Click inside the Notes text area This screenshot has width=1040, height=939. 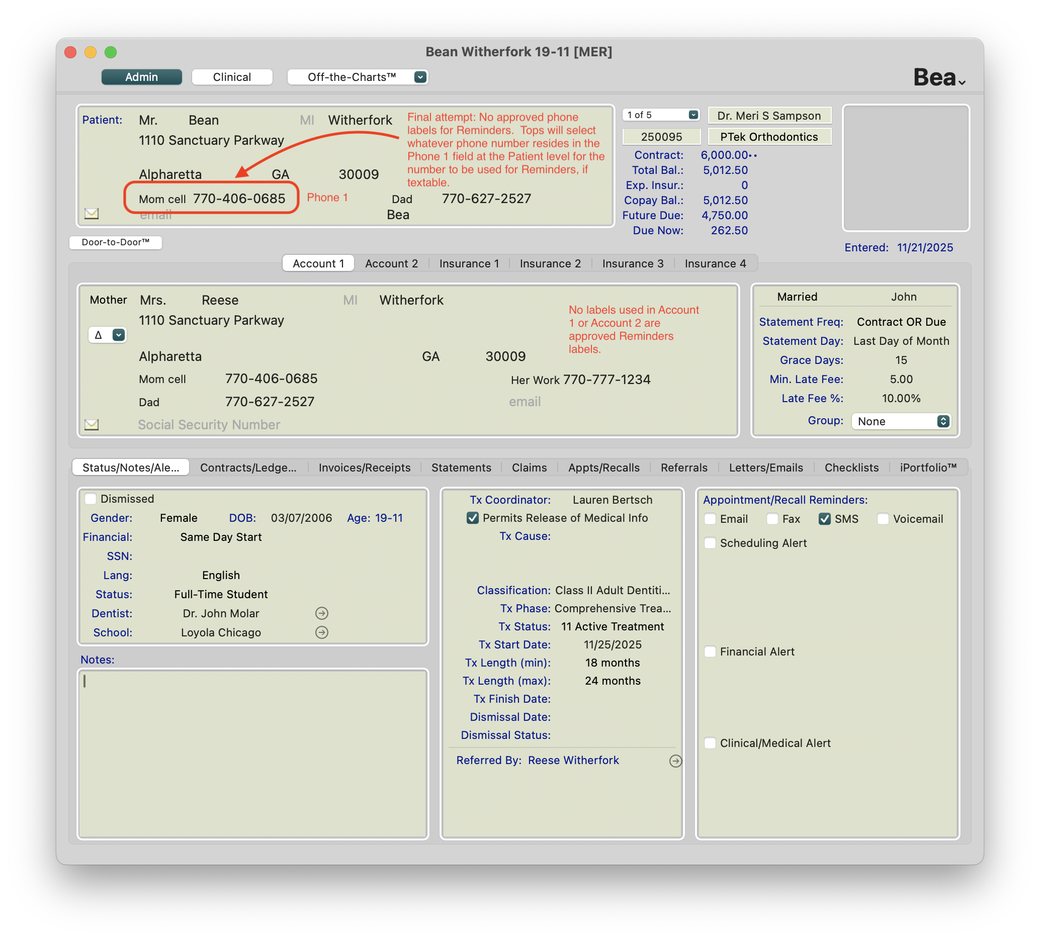point(252,754)
